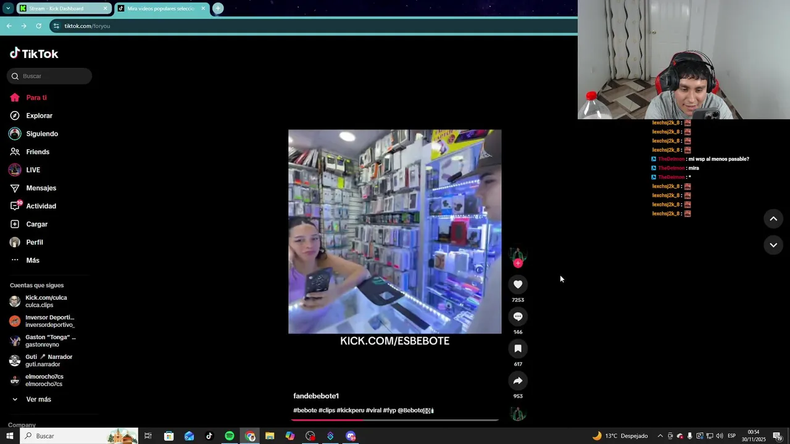The image size is (790, 444).
Task: Click the TikTok logo
Action: (x=34, y=54)
